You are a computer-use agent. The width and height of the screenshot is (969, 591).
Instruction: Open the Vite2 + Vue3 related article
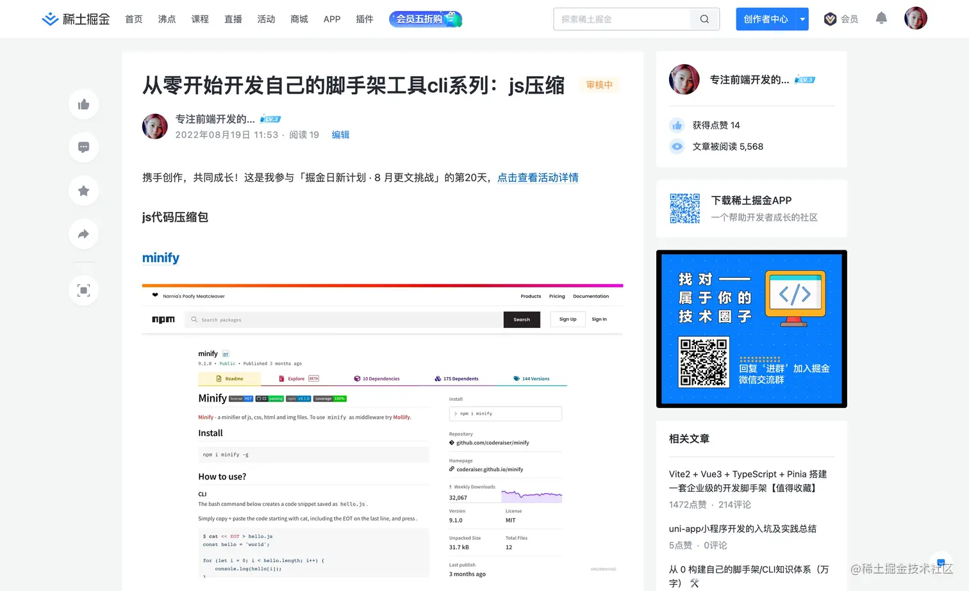click(748, 481)
